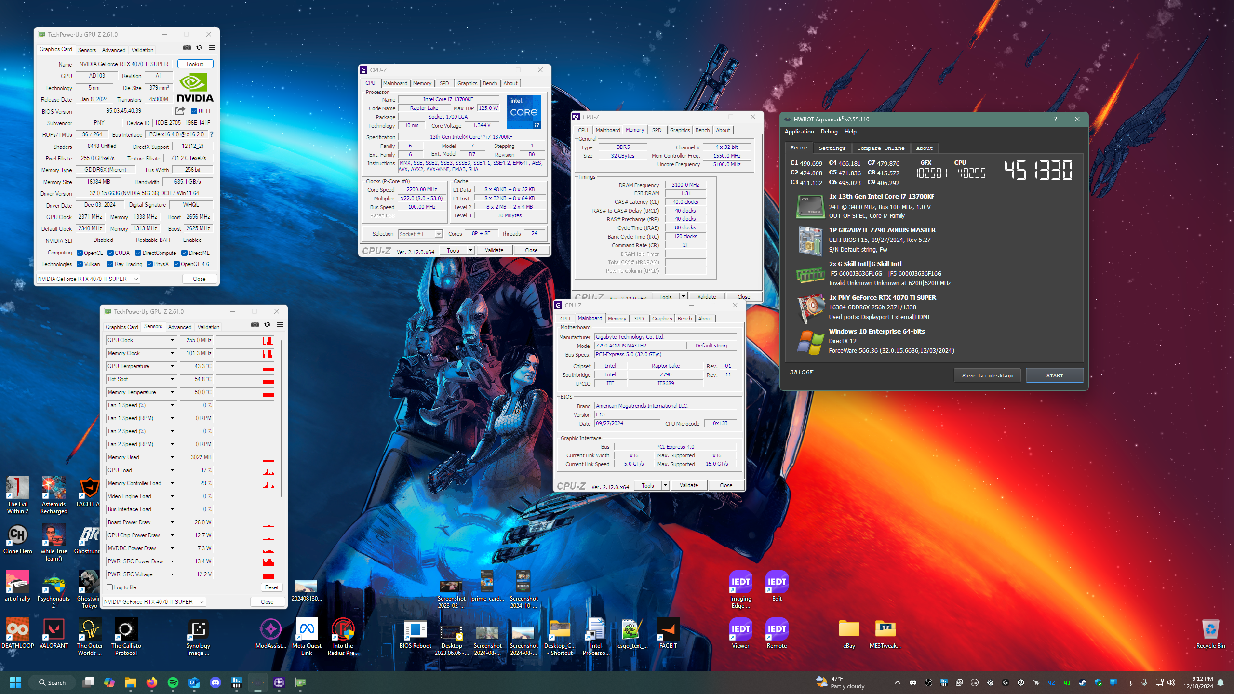Open File Explorer from the taskbar
1234x694 pixels.
[x=131, y=682]
